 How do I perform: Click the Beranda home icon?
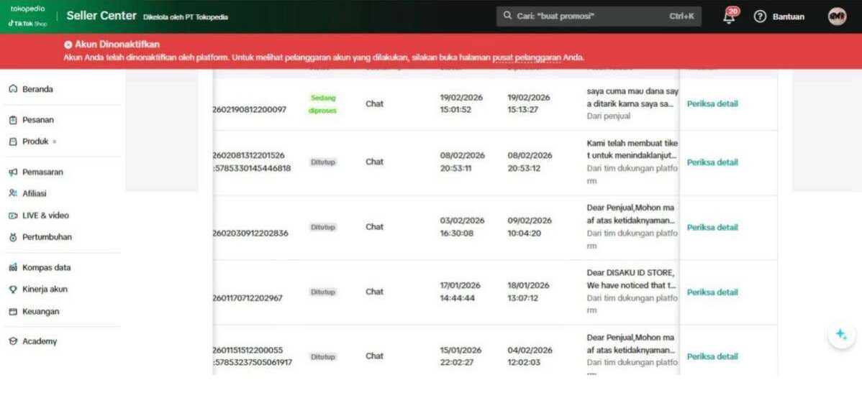[x=12, y=90]
